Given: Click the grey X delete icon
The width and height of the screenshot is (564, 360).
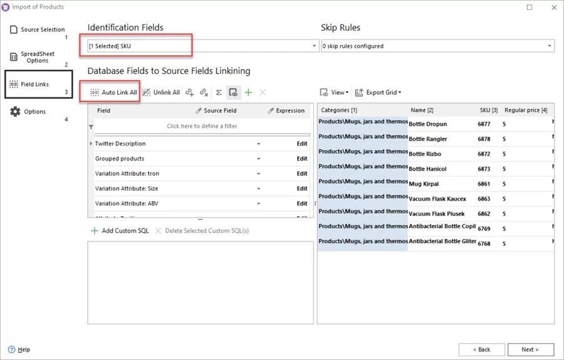Looking at the screenshot, I should pos(263,93).
